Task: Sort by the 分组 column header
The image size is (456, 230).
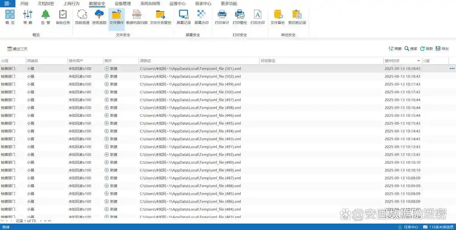Action: coord(13,60)
